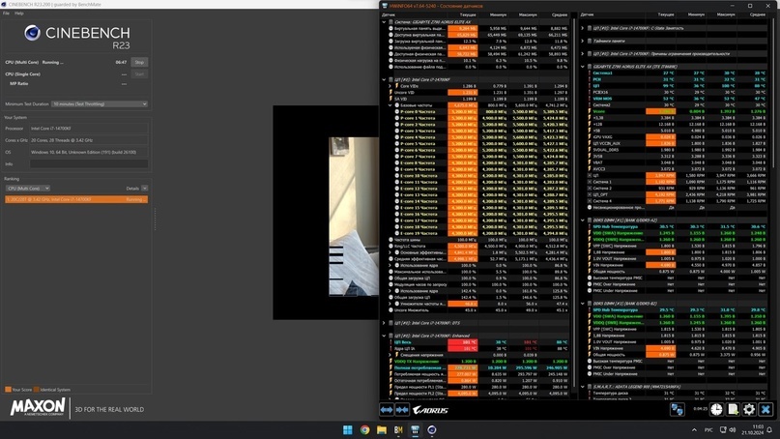Click the HWiNFO expand columns arrows icon
Viewport: 780px width, 439px height.
[x=387, y=410]
